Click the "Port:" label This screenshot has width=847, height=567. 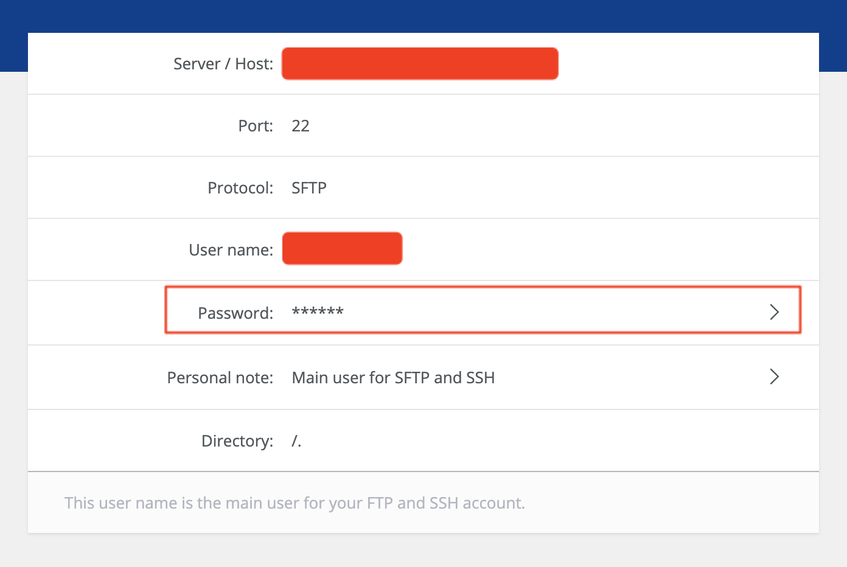tap(256, 126)
